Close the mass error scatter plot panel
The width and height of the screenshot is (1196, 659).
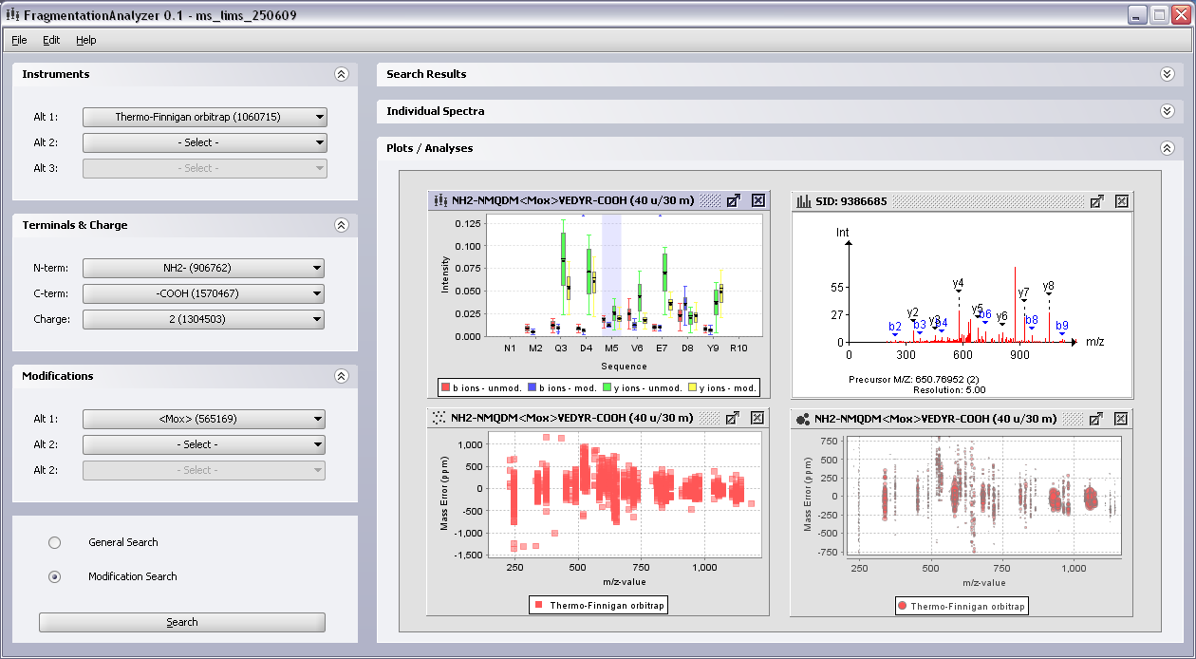pyautogui.click(x=757, y=418)
